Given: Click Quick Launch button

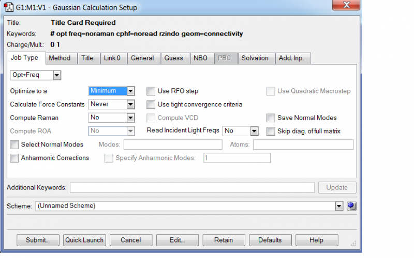Looking at the screenshot, I should 84,240.
